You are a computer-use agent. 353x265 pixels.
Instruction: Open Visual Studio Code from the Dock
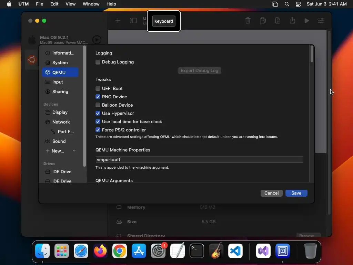click(x=235, y=251)
